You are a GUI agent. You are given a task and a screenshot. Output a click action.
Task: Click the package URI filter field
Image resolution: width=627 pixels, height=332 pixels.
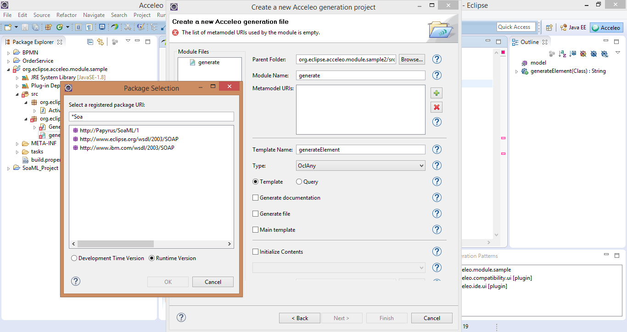coord(151,117)
